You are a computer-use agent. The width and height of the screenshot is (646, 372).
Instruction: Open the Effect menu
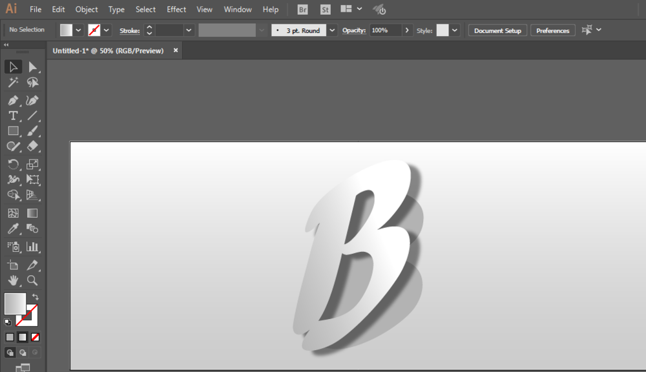[x=176, y=10]
